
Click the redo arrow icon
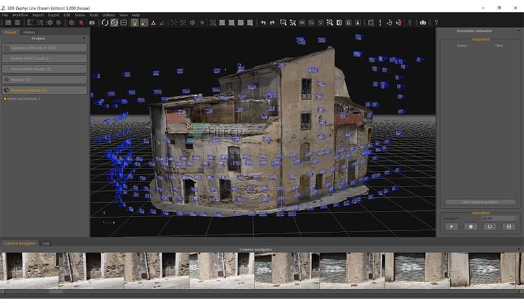pos(272,23)
